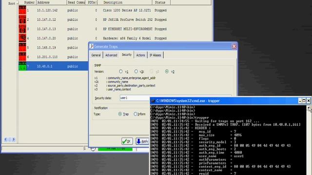The height and width of the screenshot is (175, 312).
Task: Click Cisco 1200 Series AP description
Action: (x=127, y=10)
